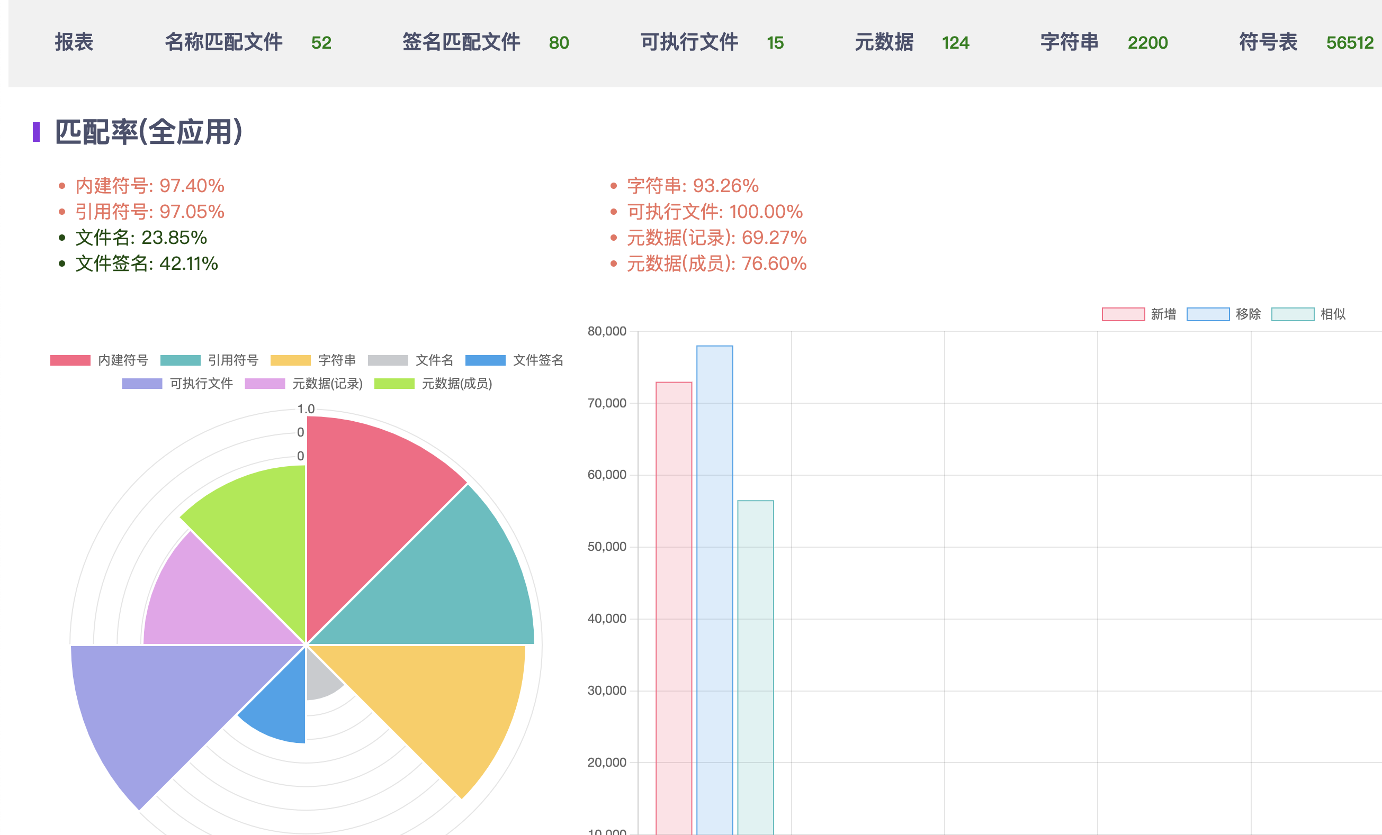Toggle 可执行文件 legend entry
1382x835 pixels.
pos(177,384)
